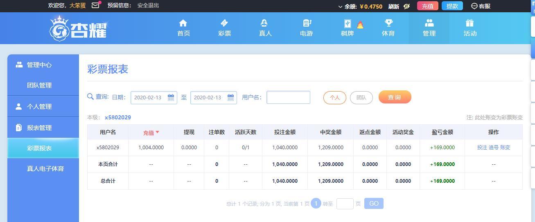
Task: Sort by the 充值 column header
Action: coord(151,132)
